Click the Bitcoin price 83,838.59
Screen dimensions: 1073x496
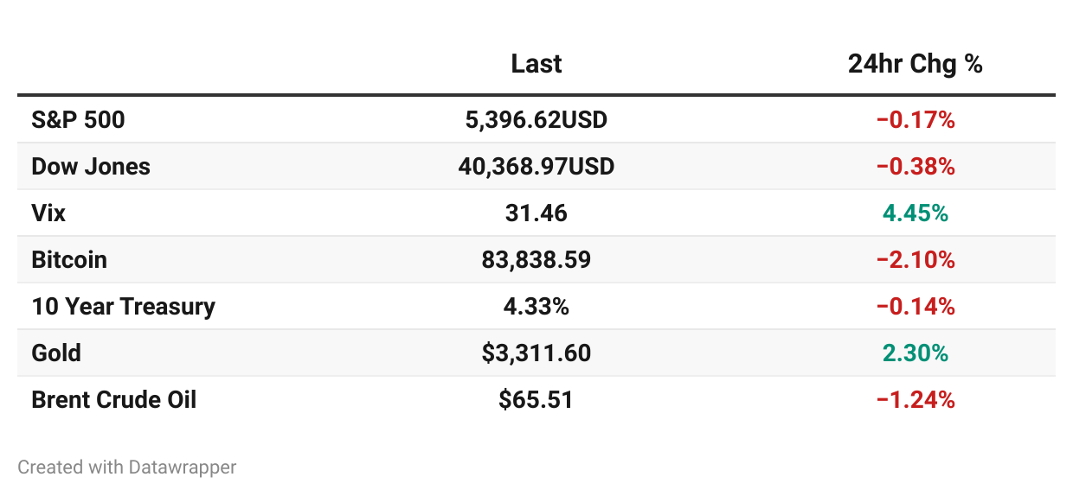point(536,260)
